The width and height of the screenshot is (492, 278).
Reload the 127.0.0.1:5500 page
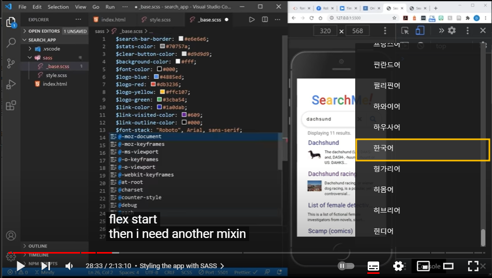coord(311,18)
